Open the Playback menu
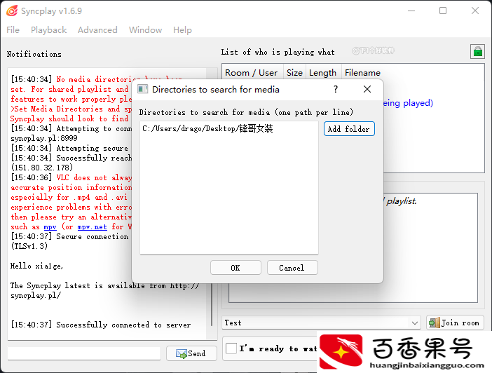Screen dimensions: 492x373 48,30
